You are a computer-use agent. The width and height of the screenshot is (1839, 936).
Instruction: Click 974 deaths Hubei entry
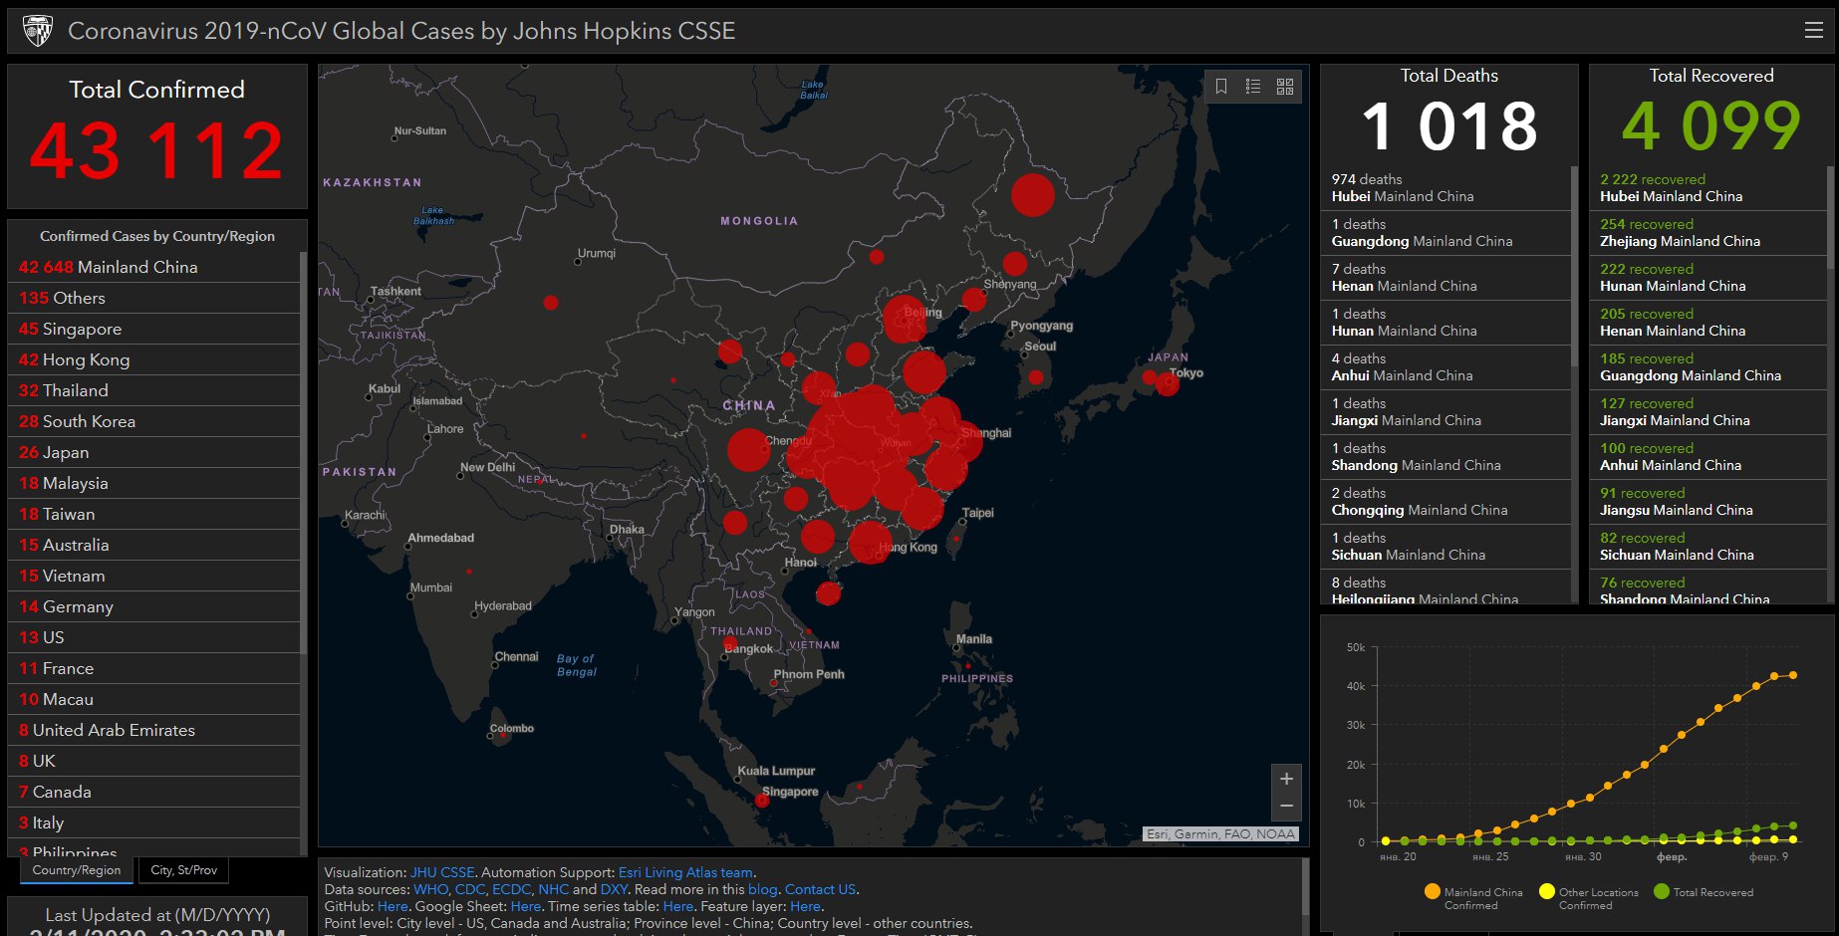click(1446, 187)
